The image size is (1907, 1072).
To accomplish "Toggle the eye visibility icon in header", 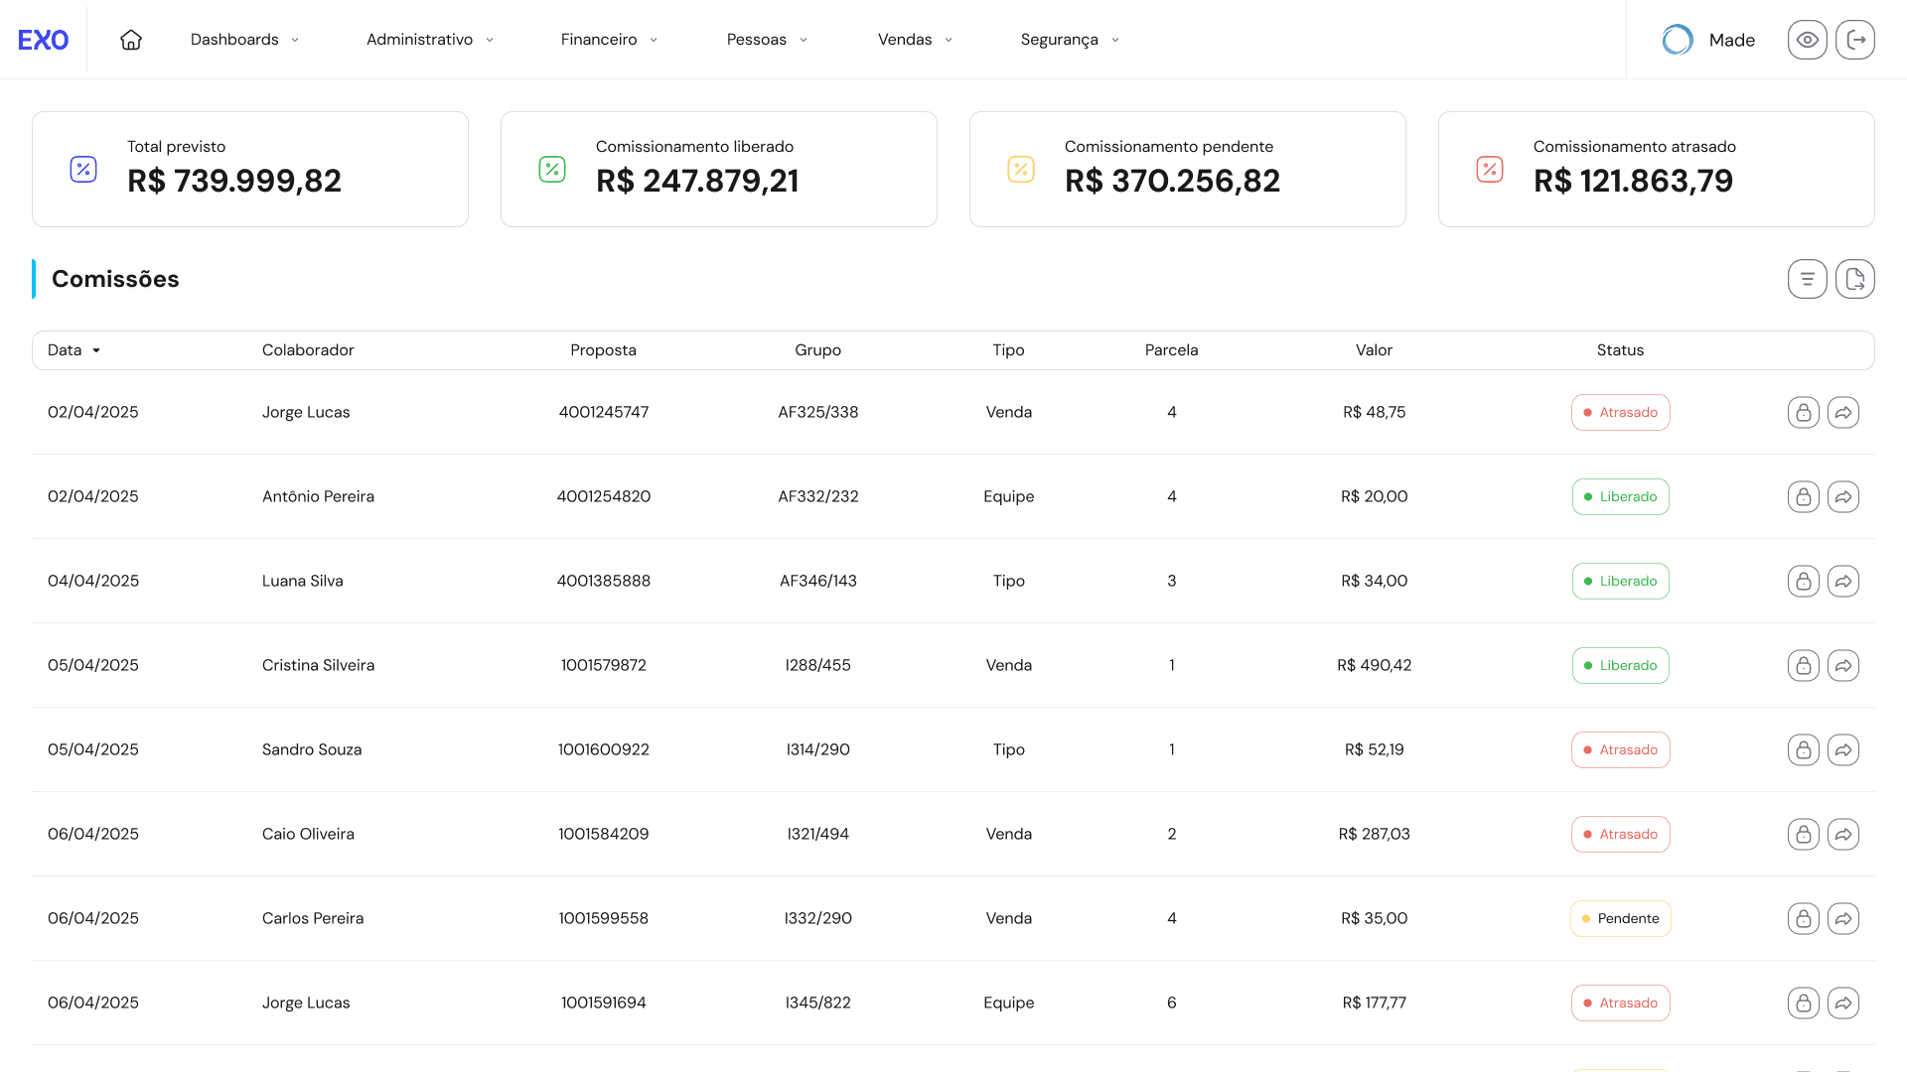I will [1807, 40].
